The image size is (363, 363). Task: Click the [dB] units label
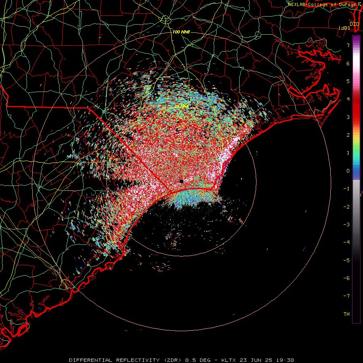click(344, 28)
